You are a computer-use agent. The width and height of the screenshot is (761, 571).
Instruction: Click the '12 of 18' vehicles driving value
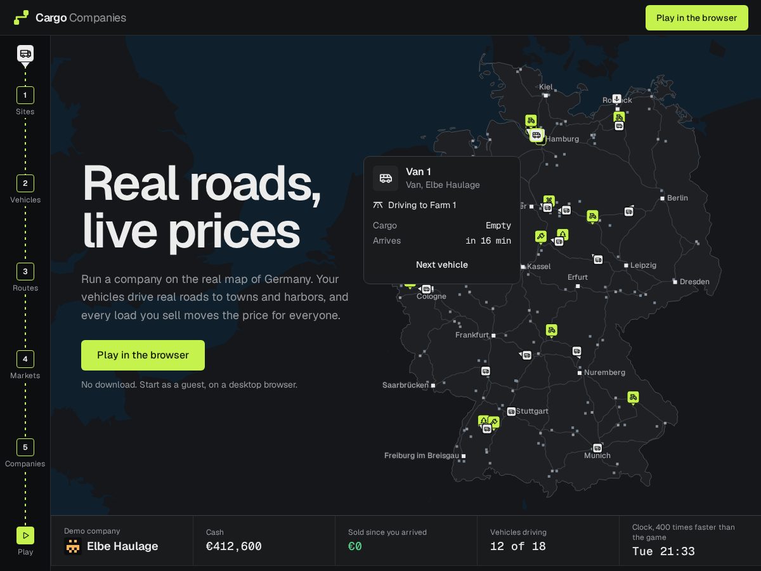(518, 546)
